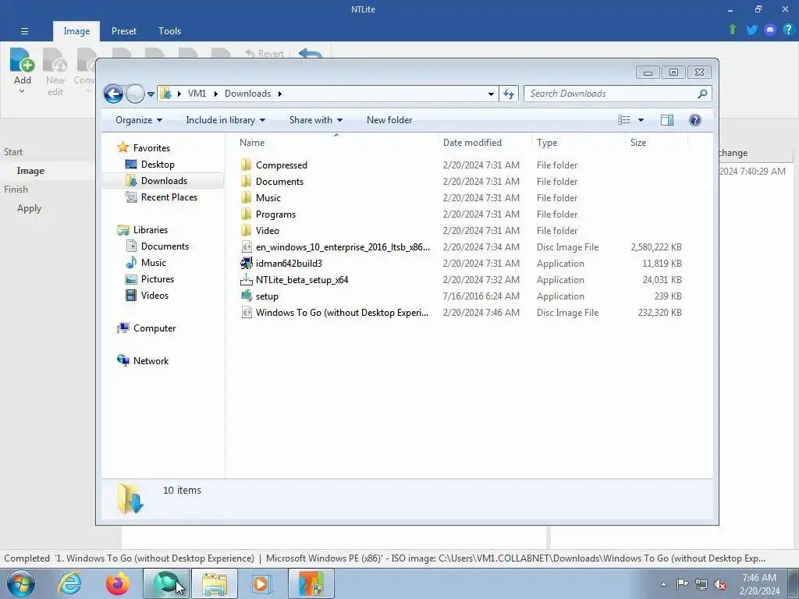Viewport: 799px width, 599px height.
Task: Select Apply page in NTLite sidebar
Action: 29,208
